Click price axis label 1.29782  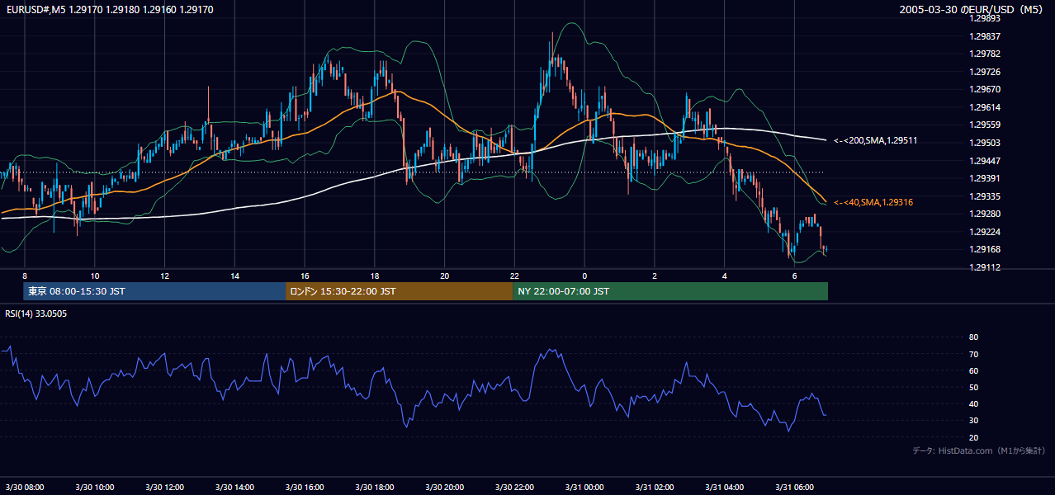pos(986,54)
